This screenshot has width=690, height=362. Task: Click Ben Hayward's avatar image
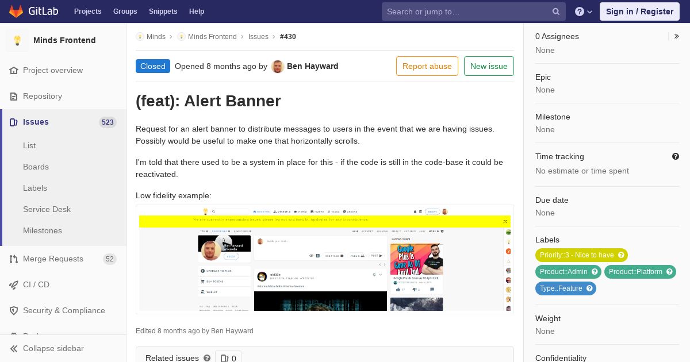point(278,67)
